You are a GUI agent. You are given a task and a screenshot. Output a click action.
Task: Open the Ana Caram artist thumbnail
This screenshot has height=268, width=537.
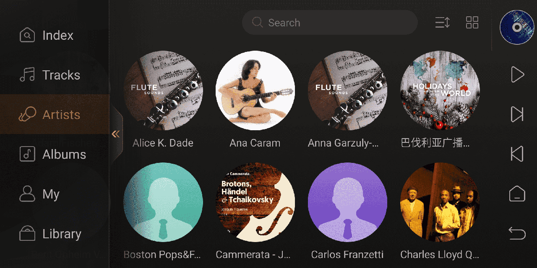tap(255, 90)
